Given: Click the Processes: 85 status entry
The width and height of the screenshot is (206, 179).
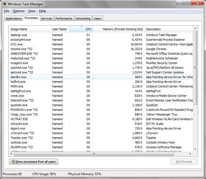Looking at the screenshot, I should (12, 174).
